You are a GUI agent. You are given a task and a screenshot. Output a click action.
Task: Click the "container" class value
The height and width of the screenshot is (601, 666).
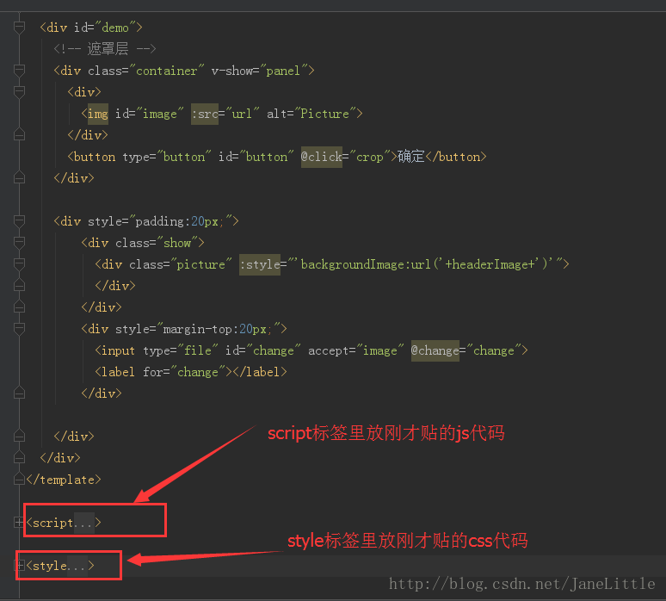point(167,71)
